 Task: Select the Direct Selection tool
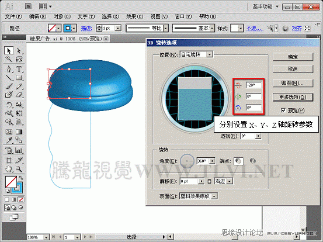click(19, 50)
